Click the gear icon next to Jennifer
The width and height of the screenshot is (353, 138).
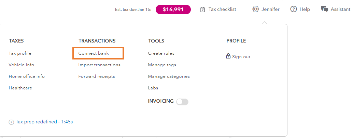pos(255,9)
